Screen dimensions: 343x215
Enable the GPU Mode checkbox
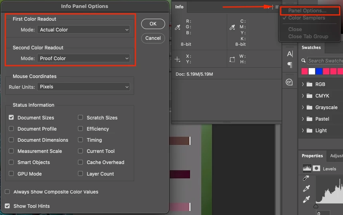coord(11,173)
